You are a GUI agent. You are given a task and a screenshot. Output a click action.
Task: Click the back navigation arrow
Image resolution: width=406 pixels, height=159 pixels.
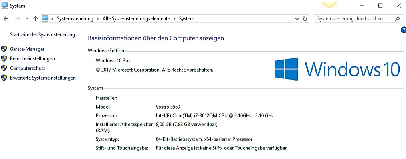click(x=6, y=18)
